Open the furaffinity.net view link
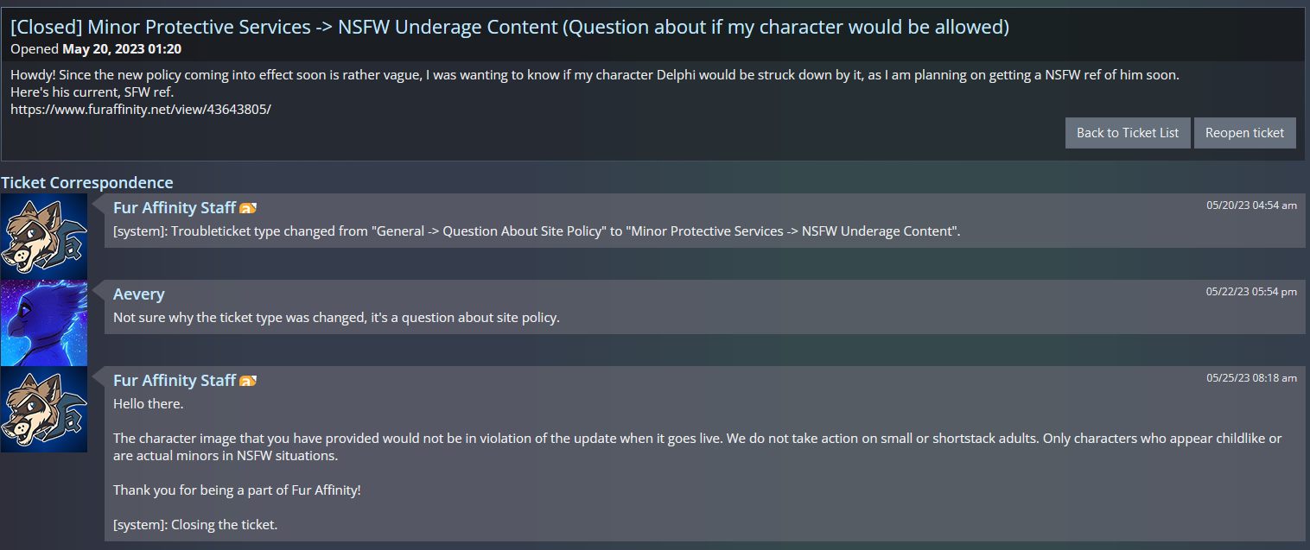 click(x=141, y=110)
